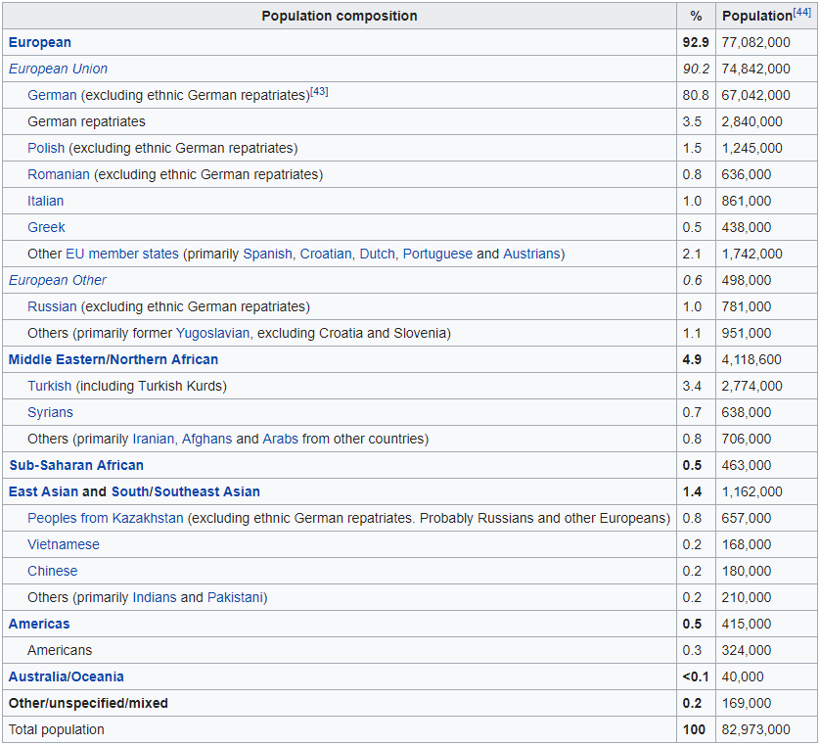This screenshot has width=820, height=745.
Task: Follow the Spanish link
Action: (267, 254)
